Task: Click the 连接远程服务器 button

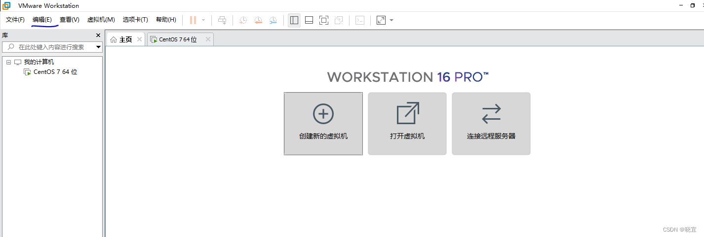Action: (x=491, y=124)
